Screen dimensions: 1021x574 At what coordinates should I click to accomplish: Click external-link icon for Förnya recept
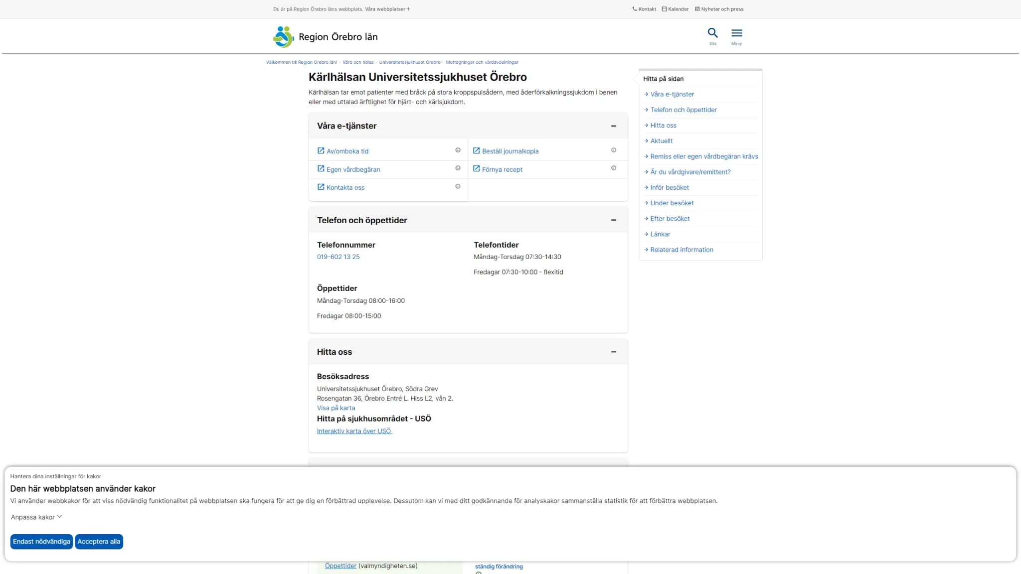(x=476, y=168)
